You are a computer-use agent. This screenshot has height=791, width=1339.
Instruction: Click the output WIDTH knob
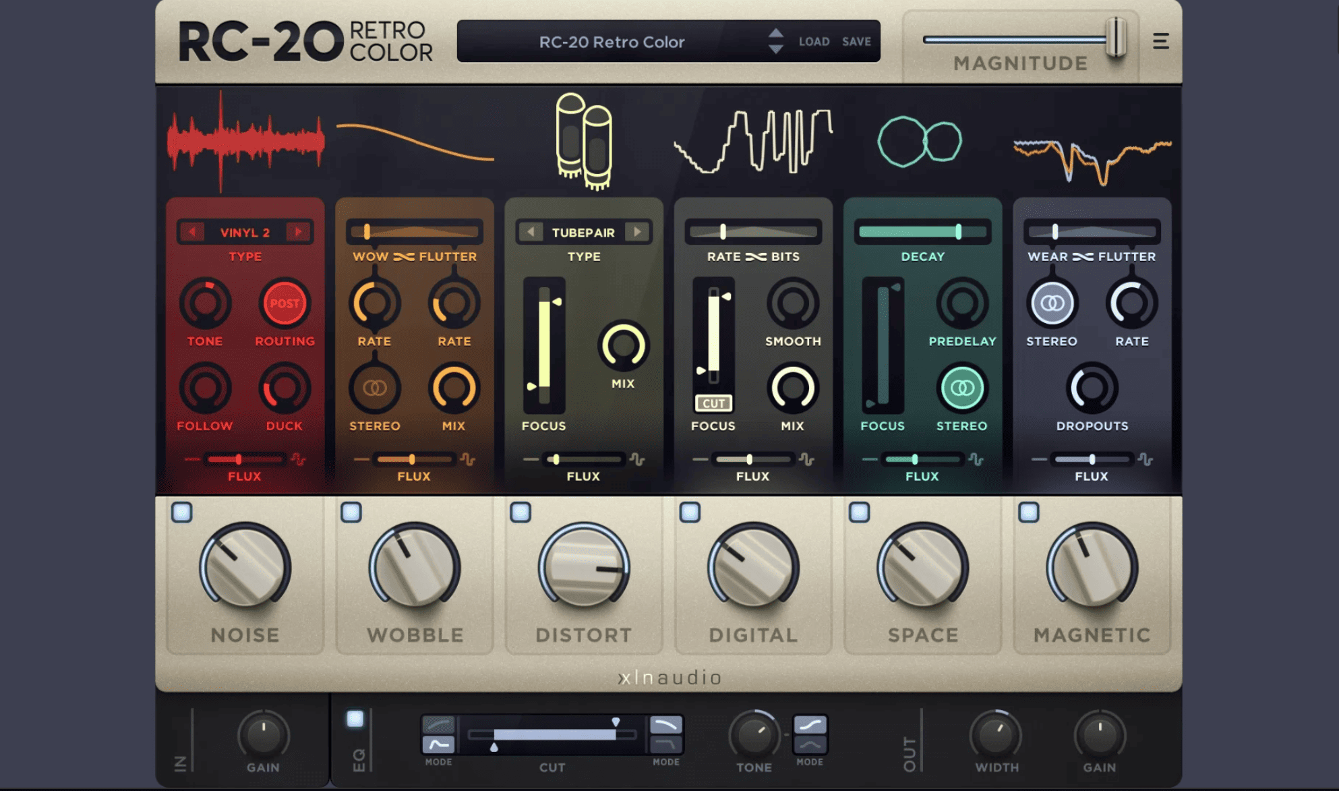click(x=996, y=736)
